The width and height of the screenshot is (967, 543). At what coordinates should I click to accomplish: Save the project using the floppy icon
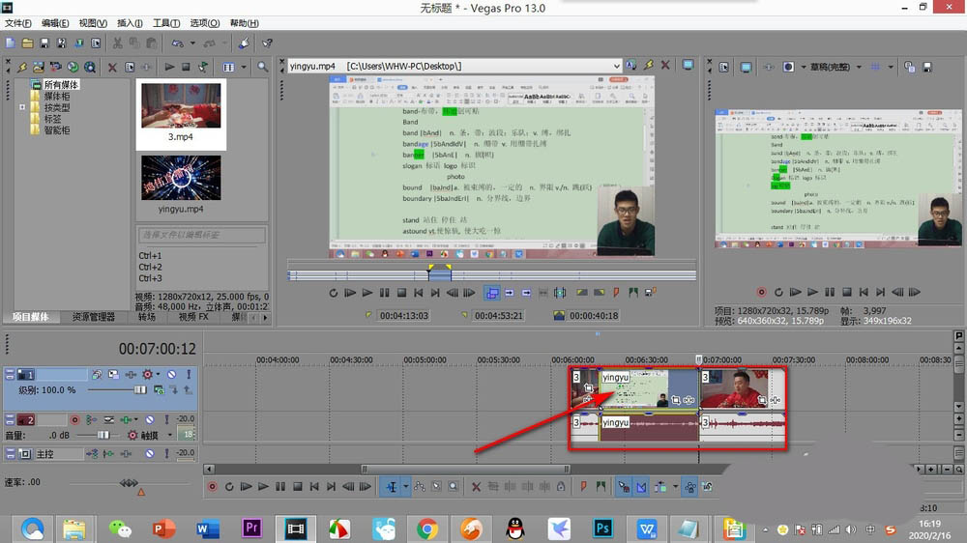(44, 43)
